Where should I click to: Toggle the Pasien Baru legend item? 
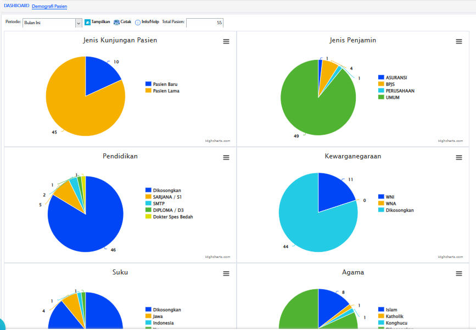coord(161,84)
